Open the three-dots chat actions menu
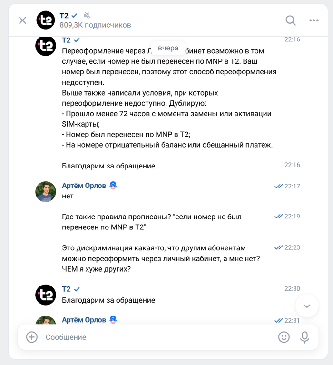 click(313, 20)
